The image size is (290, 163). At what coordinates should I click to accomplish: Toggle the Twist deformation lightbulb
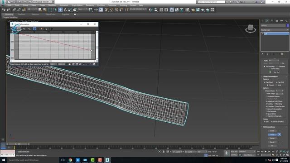point(279,134)
